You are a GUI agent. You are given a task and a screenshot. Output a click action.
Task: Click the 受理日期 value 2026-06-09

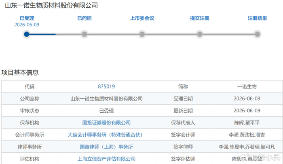click(247, 99)
